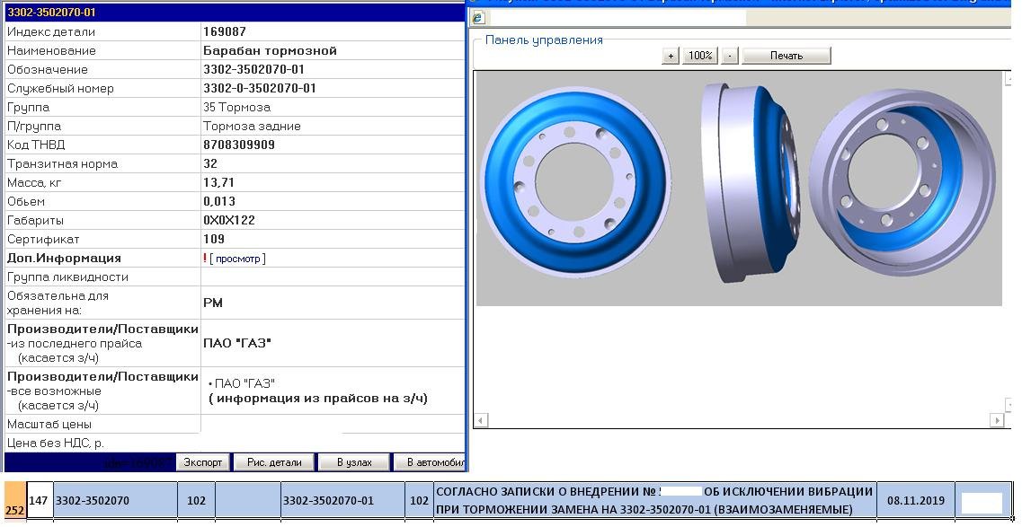
Task: Select the Код ТНВД value 8708309909
Action: [x=238, y=145]
